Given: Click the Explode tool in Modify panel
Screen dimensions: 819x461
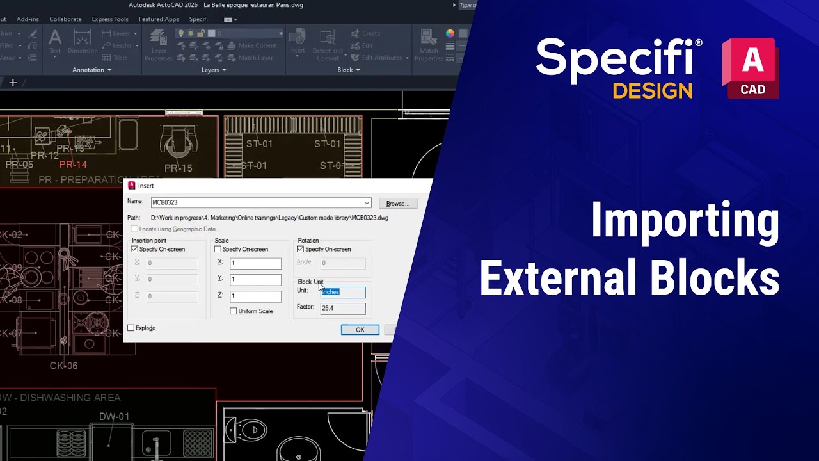Looking at the screenshot, I should point(32,45).
